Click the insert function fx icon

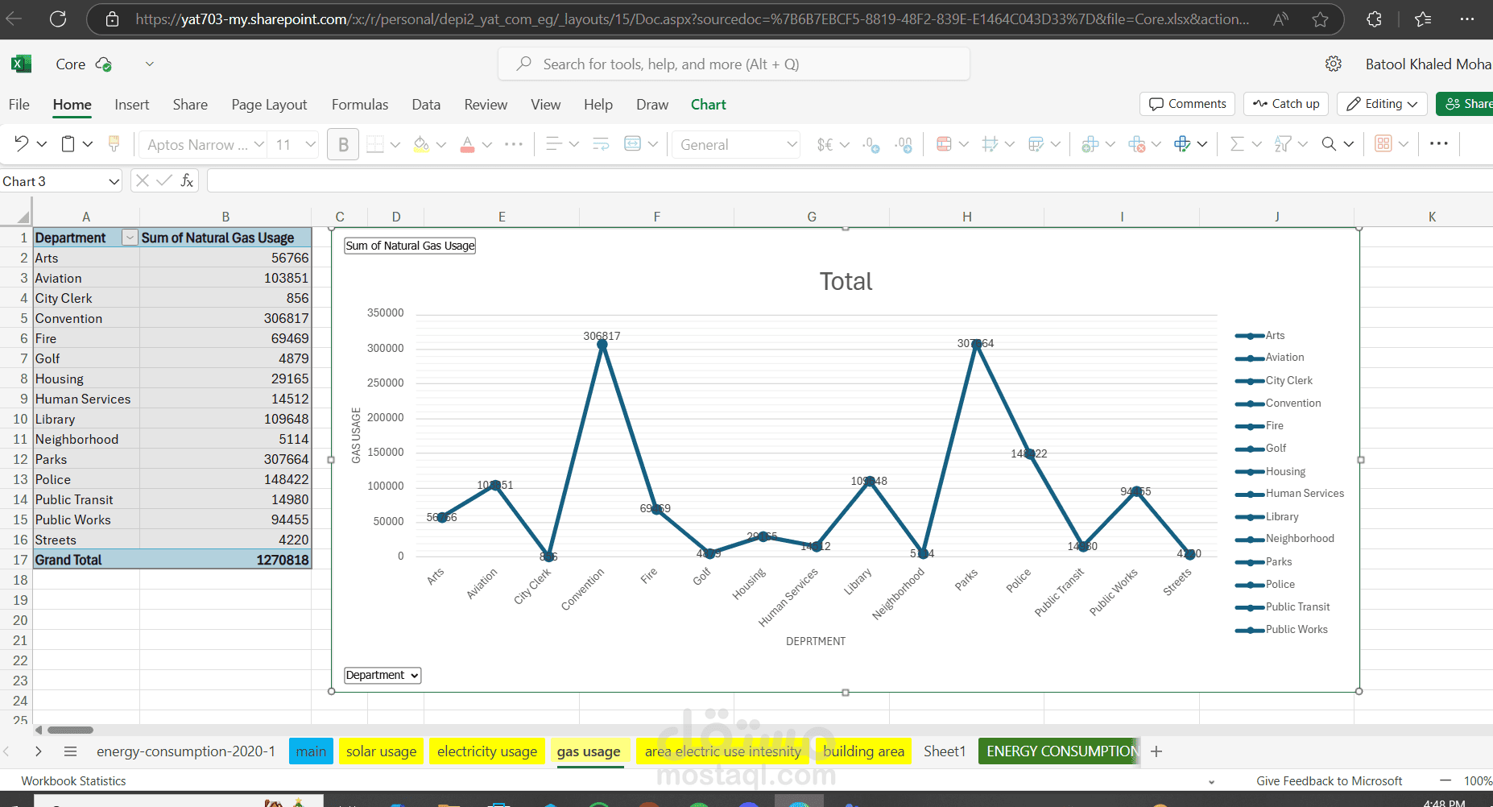(187, 181)
